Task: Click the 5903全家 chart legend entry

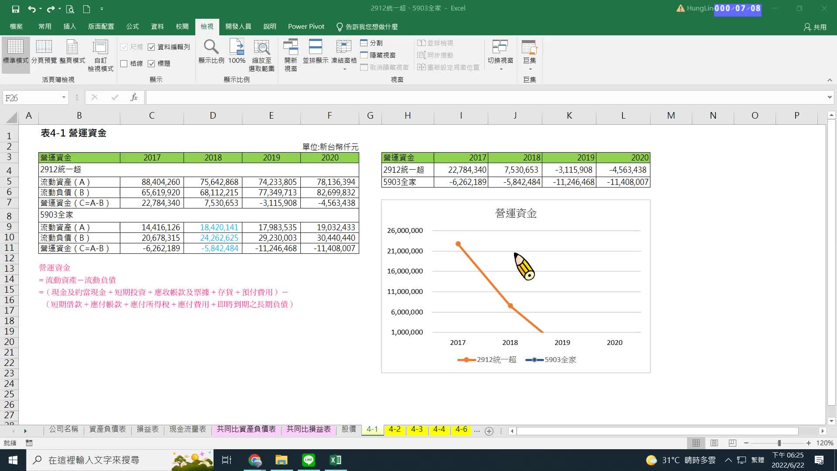Action: tap(551, 360)
